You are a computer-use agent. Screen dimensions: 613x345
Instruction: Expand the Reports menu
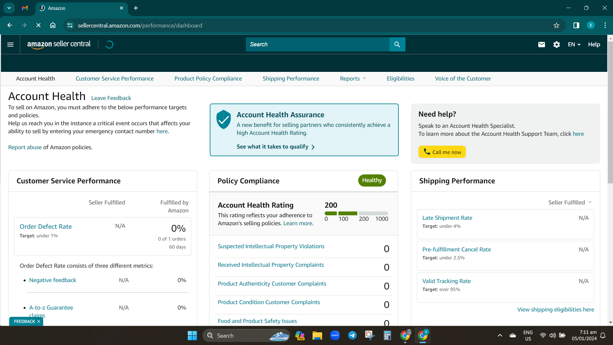pos(353,79)
